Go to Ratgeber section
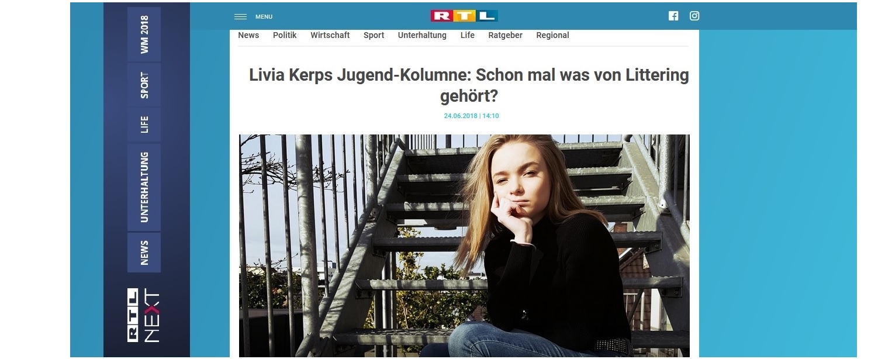This screenshot has width=878, height=359. (x=506, y=35)
